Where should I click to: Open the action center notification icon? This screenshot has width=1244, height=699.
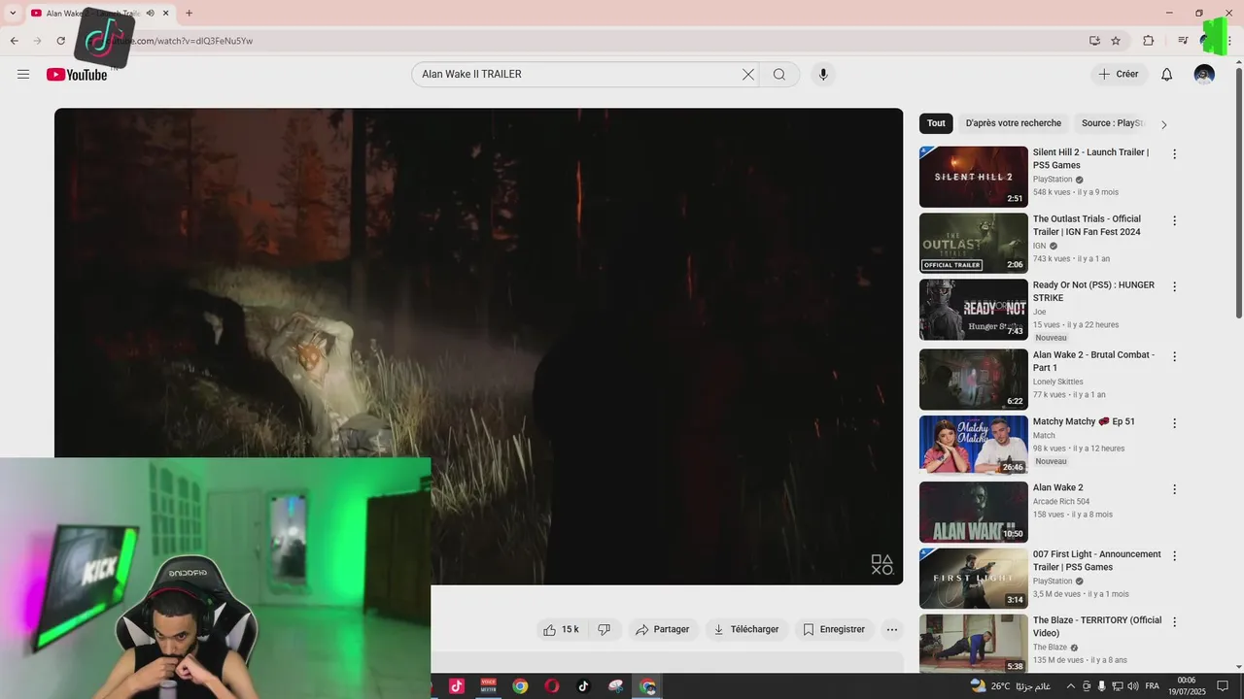[1224, 686]
